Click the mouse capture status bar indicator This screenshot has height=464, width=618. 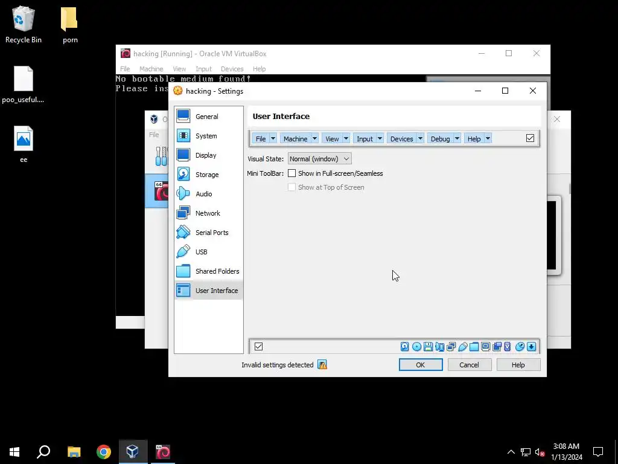point(520,346)
